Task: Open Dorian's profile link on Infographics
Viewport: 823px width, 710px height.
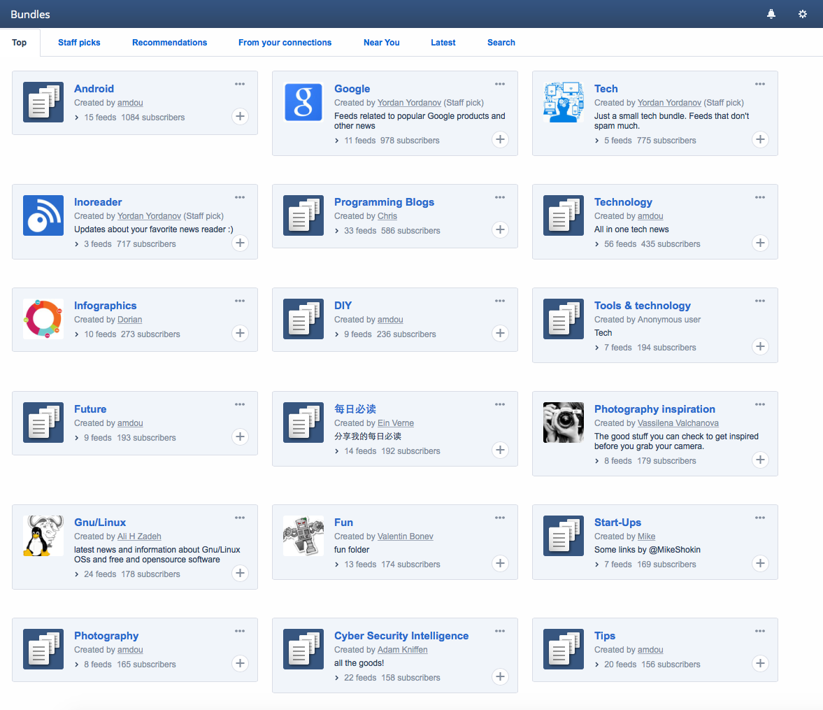Action: coord(129,319)
